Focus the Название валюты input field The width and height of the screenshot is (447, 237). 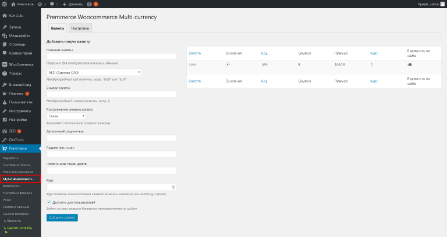112,56
